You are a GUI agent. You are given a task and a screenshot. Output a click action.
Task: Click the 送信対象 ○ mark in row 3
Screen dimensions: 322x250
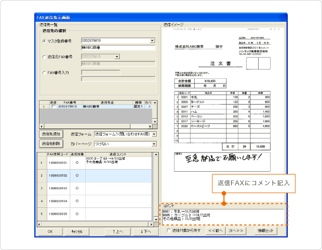click(77, 188)
